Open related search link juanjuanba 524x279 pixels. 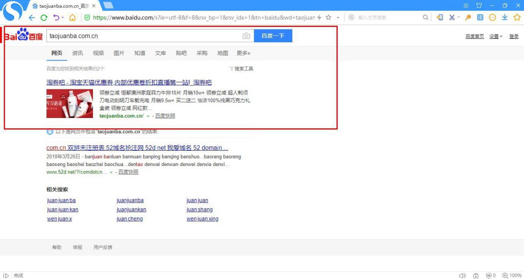pos(130,200)
